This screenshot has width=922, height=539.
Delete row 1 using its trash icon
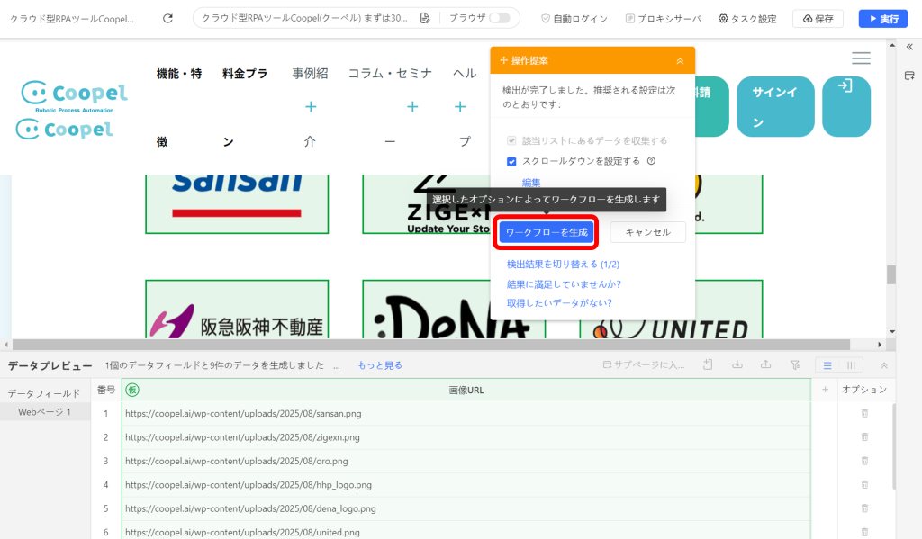pyautogui.click(x=864, y=413)
